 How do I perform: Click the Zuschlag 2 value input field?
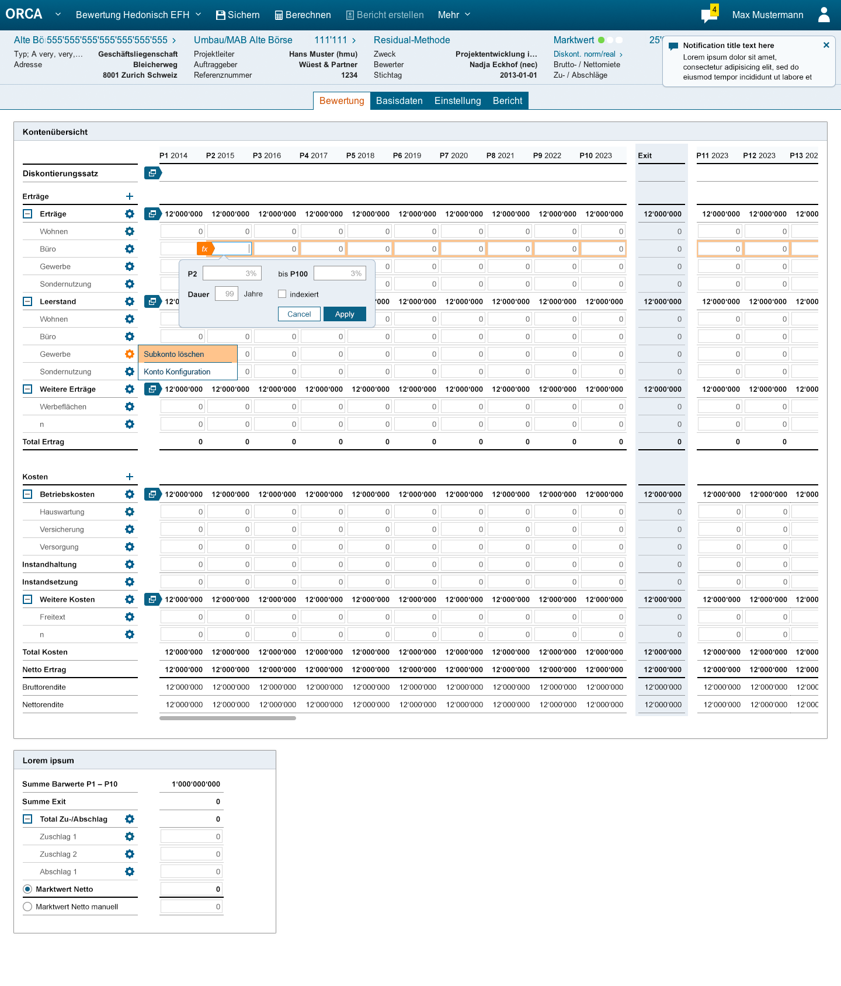coord(192,854)
